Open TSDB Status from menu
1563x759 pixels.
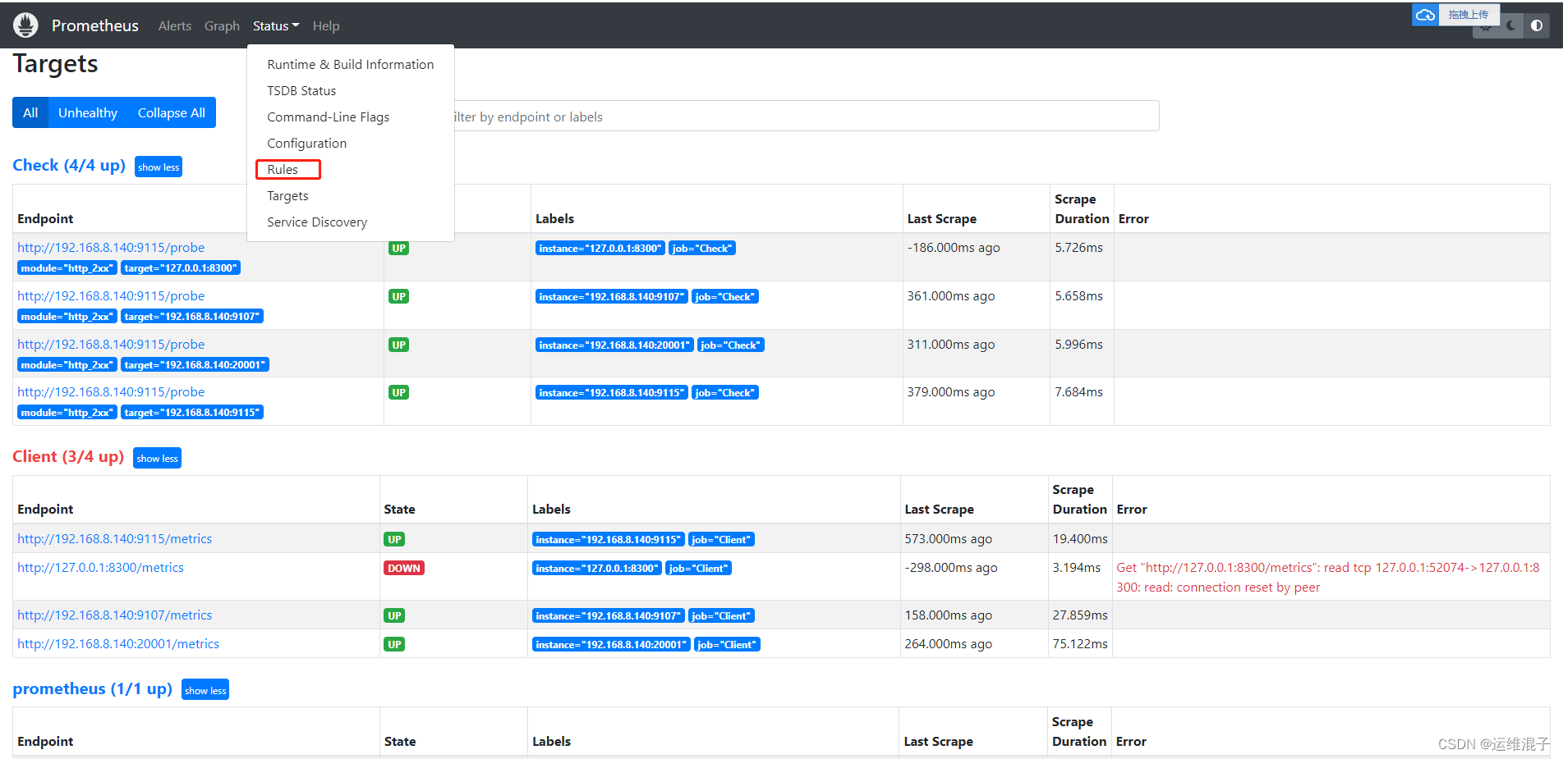(x=351, y=91)
